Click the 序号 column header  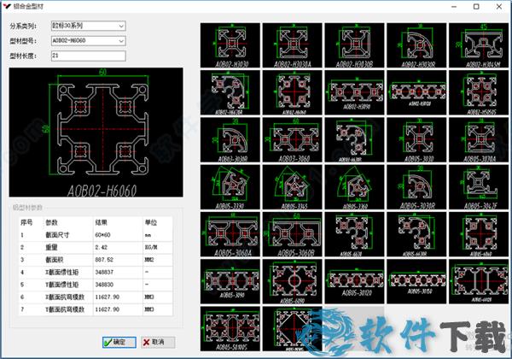point(26,222)
